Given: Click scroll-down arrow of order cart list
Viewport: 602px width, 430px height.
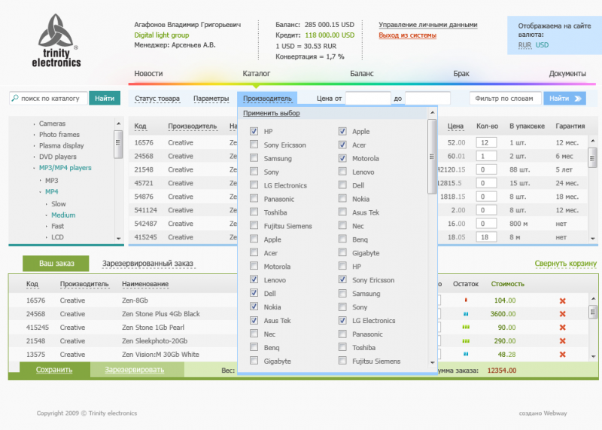Looking at the screenshot, I should pyautogui.click(x=593, y=357).
